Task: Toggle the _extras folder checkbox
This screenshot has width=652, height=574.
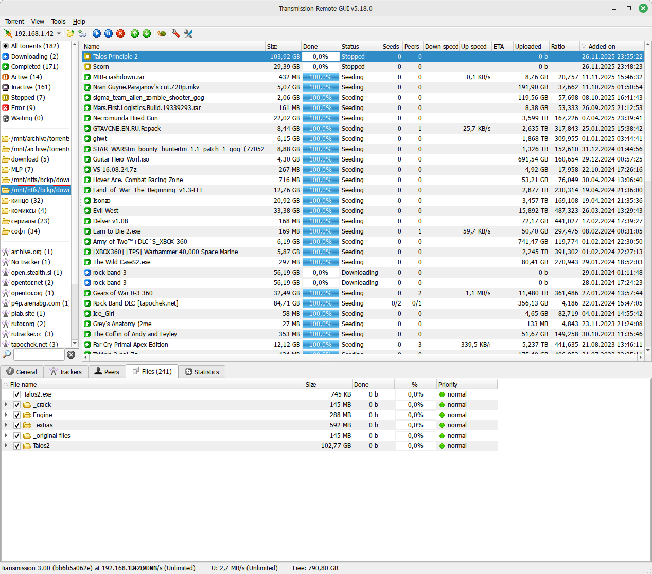Action: [17, 425]
